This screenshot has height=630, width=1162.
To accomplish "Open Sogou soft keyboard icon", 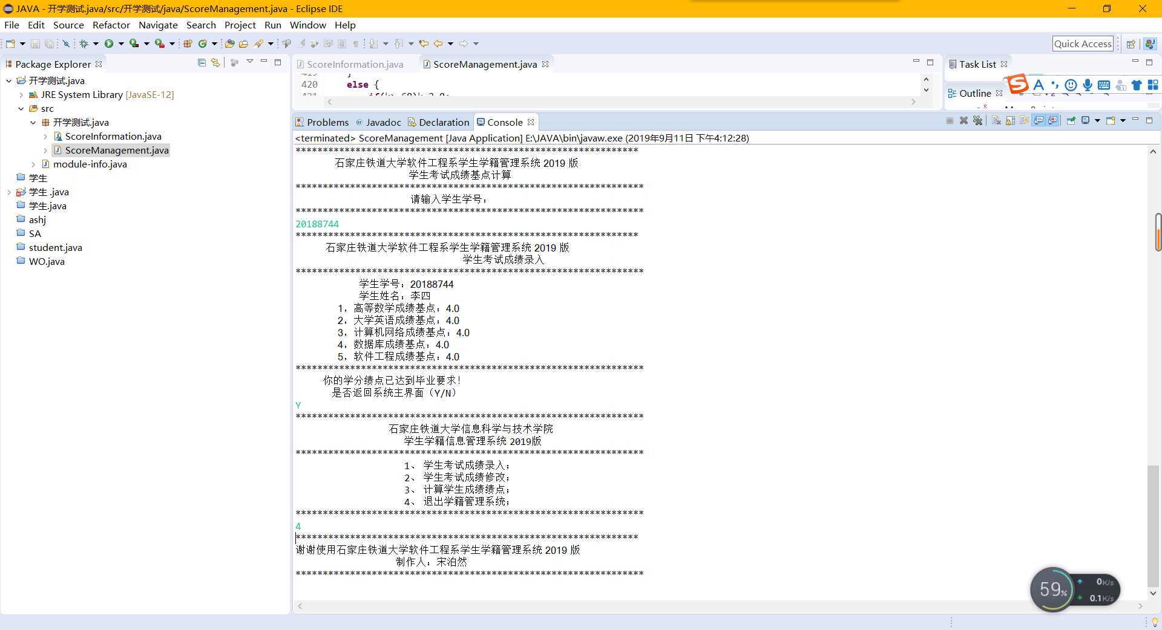I will click(1104, 85).
